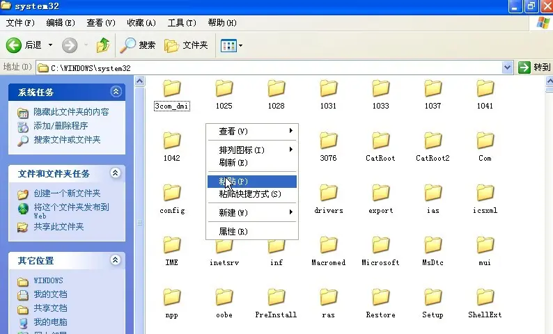Click 隐藏此文件夹的内容 link
The width and height of the screenshot is (553, 334).
click(71, 112)
